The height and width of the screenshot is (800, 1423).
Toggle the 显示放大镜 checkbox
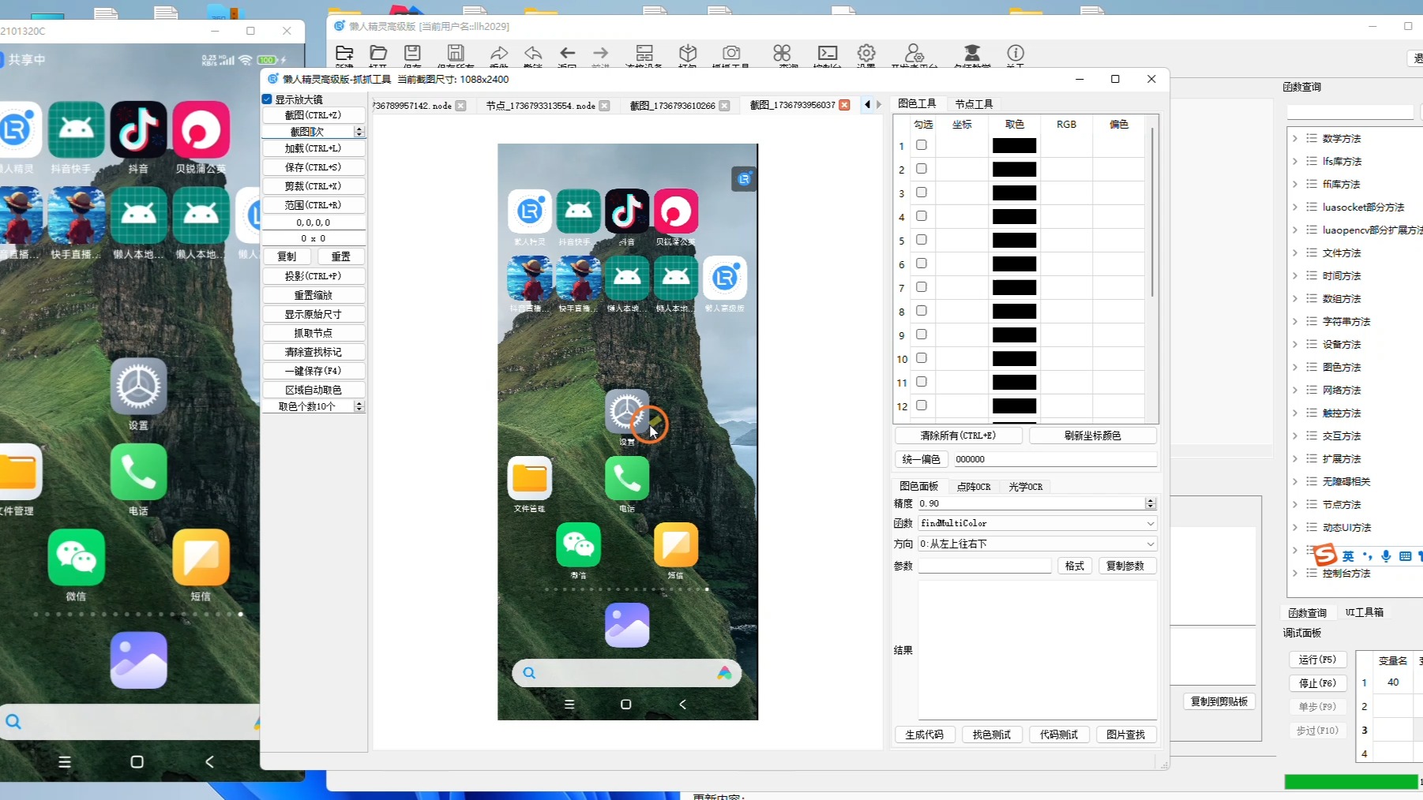(267, 99)
